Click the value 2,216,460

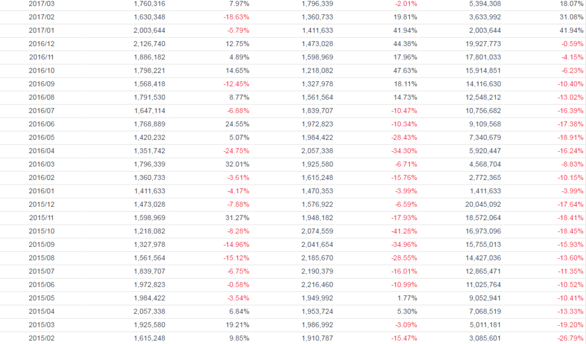[x=317, y=285]
